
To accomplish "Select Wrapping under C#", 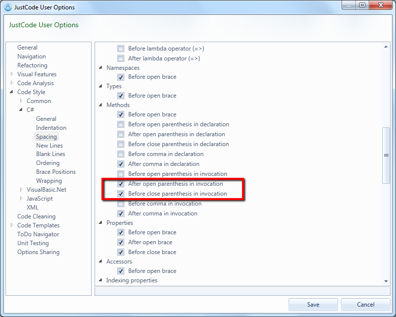I will (x=49, y=181).
